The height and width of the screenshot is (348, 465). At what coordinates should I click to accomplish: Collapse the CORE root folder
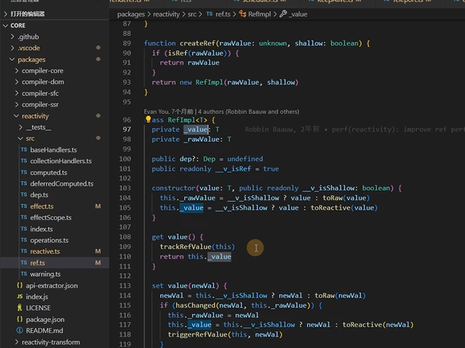tap(5, 25)
